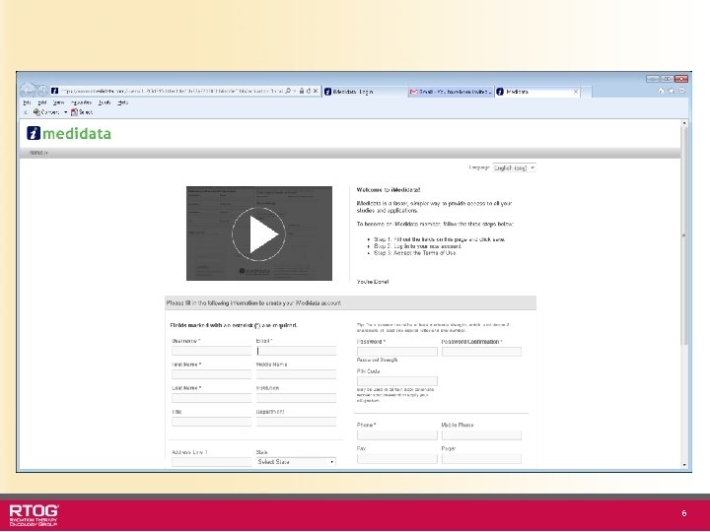Click into the First Name field

click(x=211, y=374)
